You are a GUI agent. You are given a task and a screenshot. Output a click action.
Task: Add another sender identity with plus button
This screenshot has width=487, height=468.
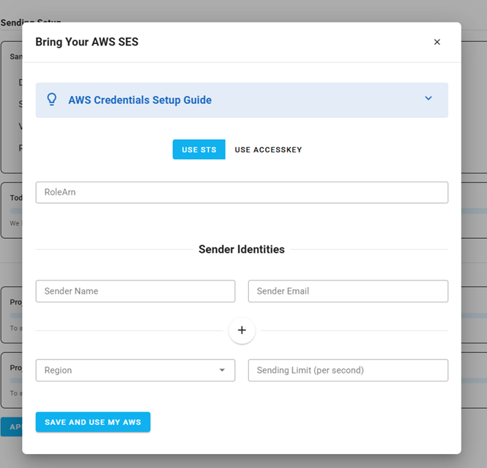242,330
